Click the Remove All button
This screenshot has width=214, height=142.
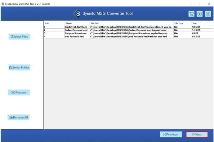pyautogui.click(x=18, y=118)
